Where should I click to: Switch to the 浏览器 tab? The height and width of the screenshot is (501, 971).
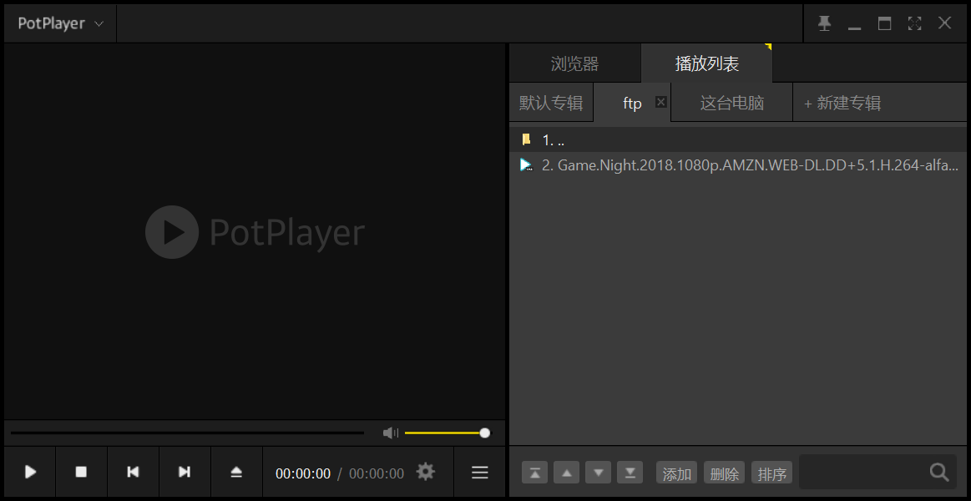[x=574, y=63]
